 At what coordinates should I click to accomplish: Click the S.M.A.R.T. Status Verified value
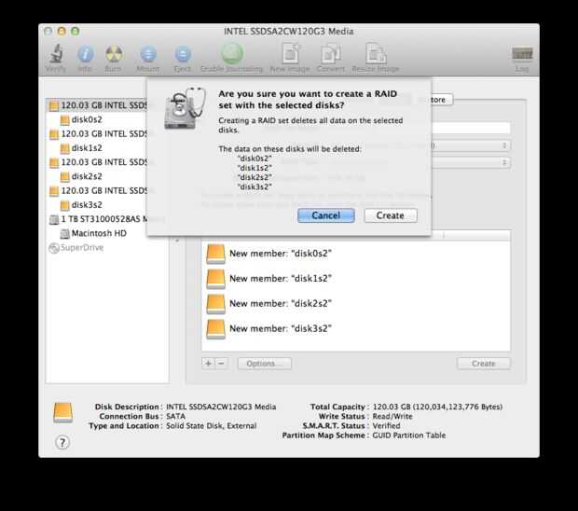point(386,426)
